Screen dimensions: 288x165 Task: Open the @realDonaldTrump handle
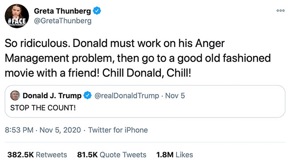coord(127,96)
